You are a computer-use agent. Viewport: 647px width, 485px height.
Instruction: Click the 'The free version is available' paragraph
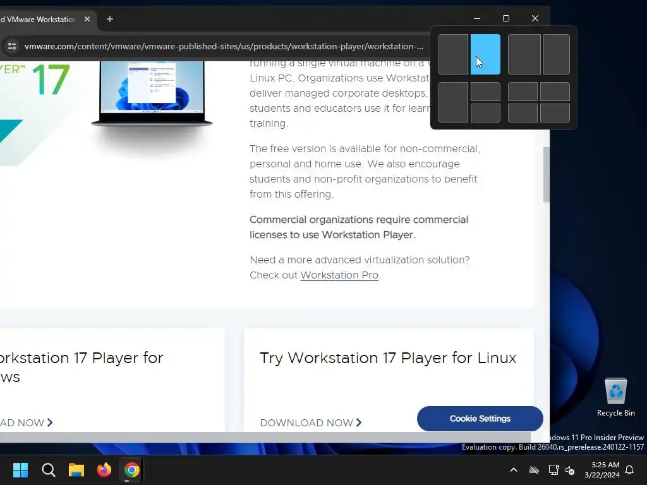tap(365, 172)
